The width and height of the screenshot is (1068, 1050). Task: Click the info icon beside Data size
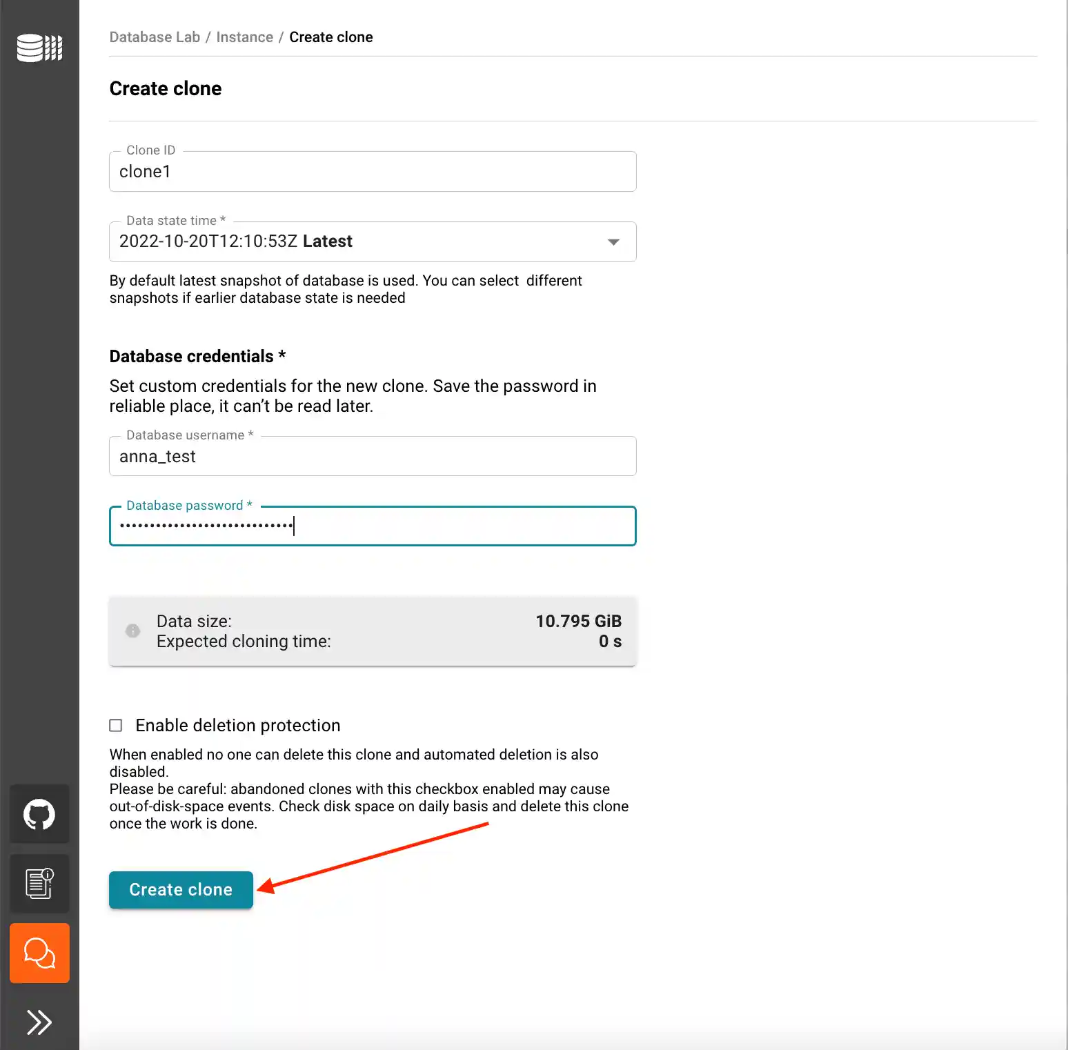point(132,631)
